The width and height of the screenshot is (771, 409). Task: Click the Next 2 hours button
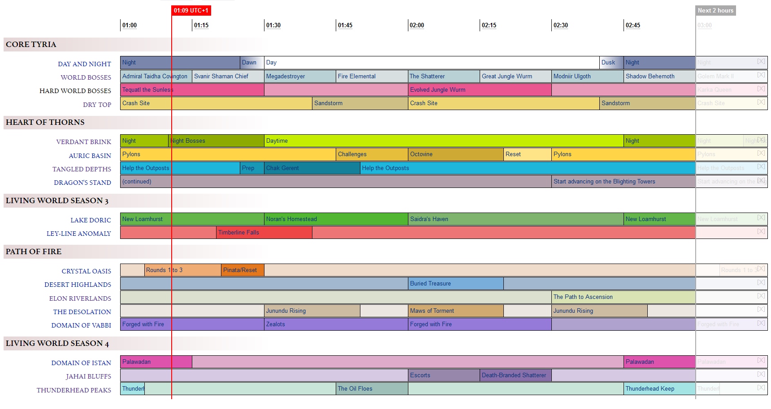(715, 10)
